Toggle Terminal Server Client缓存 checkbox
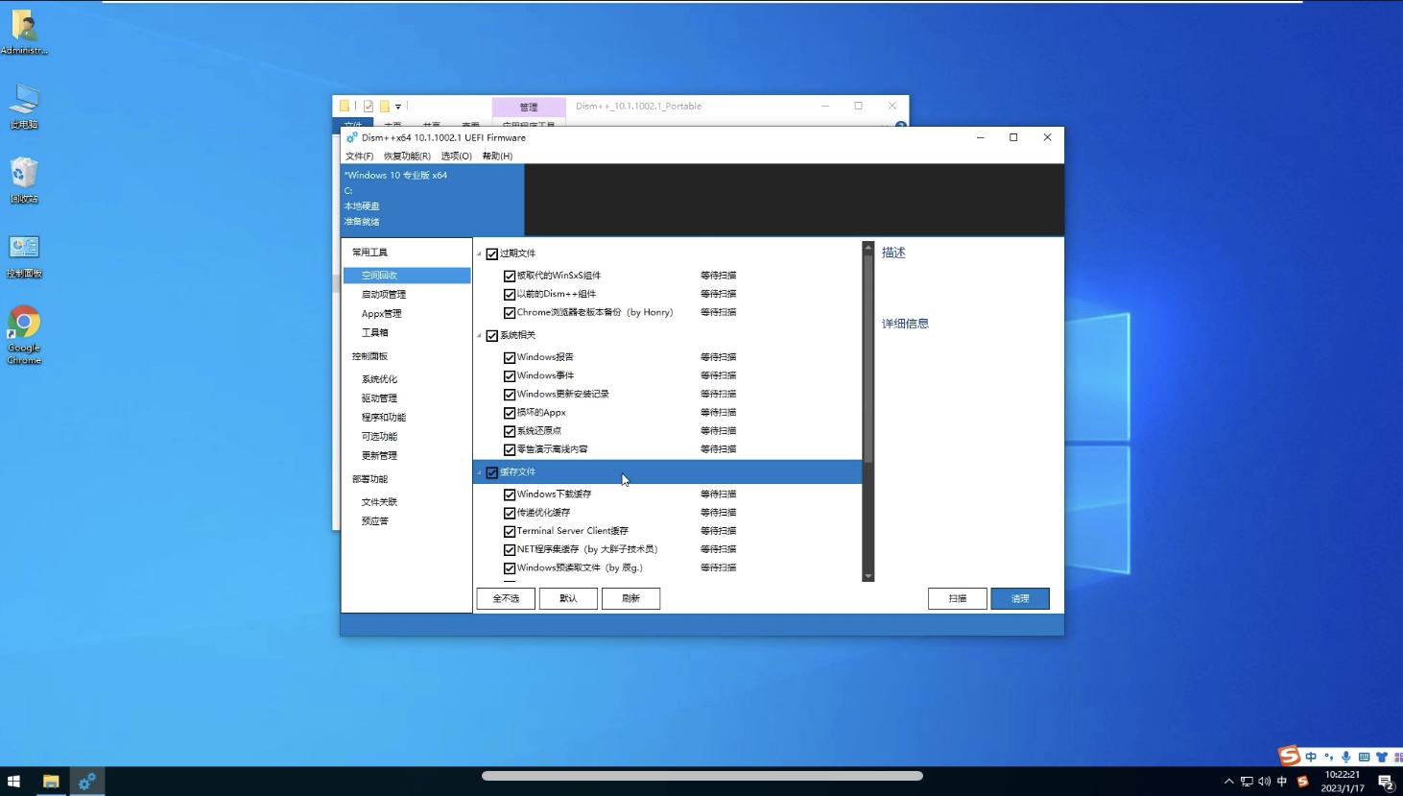 [510, 531]
